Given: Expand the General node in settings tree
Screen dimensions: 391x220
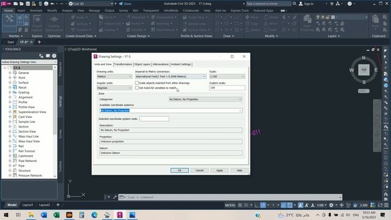Looking at the screenshot, I should pos(10,73).
